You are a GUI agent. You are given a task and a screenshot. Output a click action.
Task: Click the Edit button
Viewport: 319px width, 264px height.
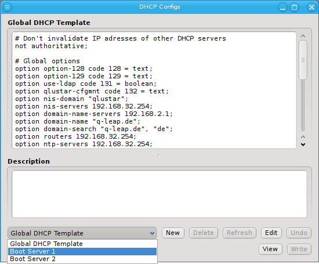coord(271,233)
